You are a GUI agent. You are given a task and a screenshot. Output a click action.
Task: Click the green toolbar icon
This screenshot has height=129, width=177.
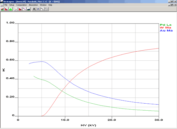pos(11,9)
